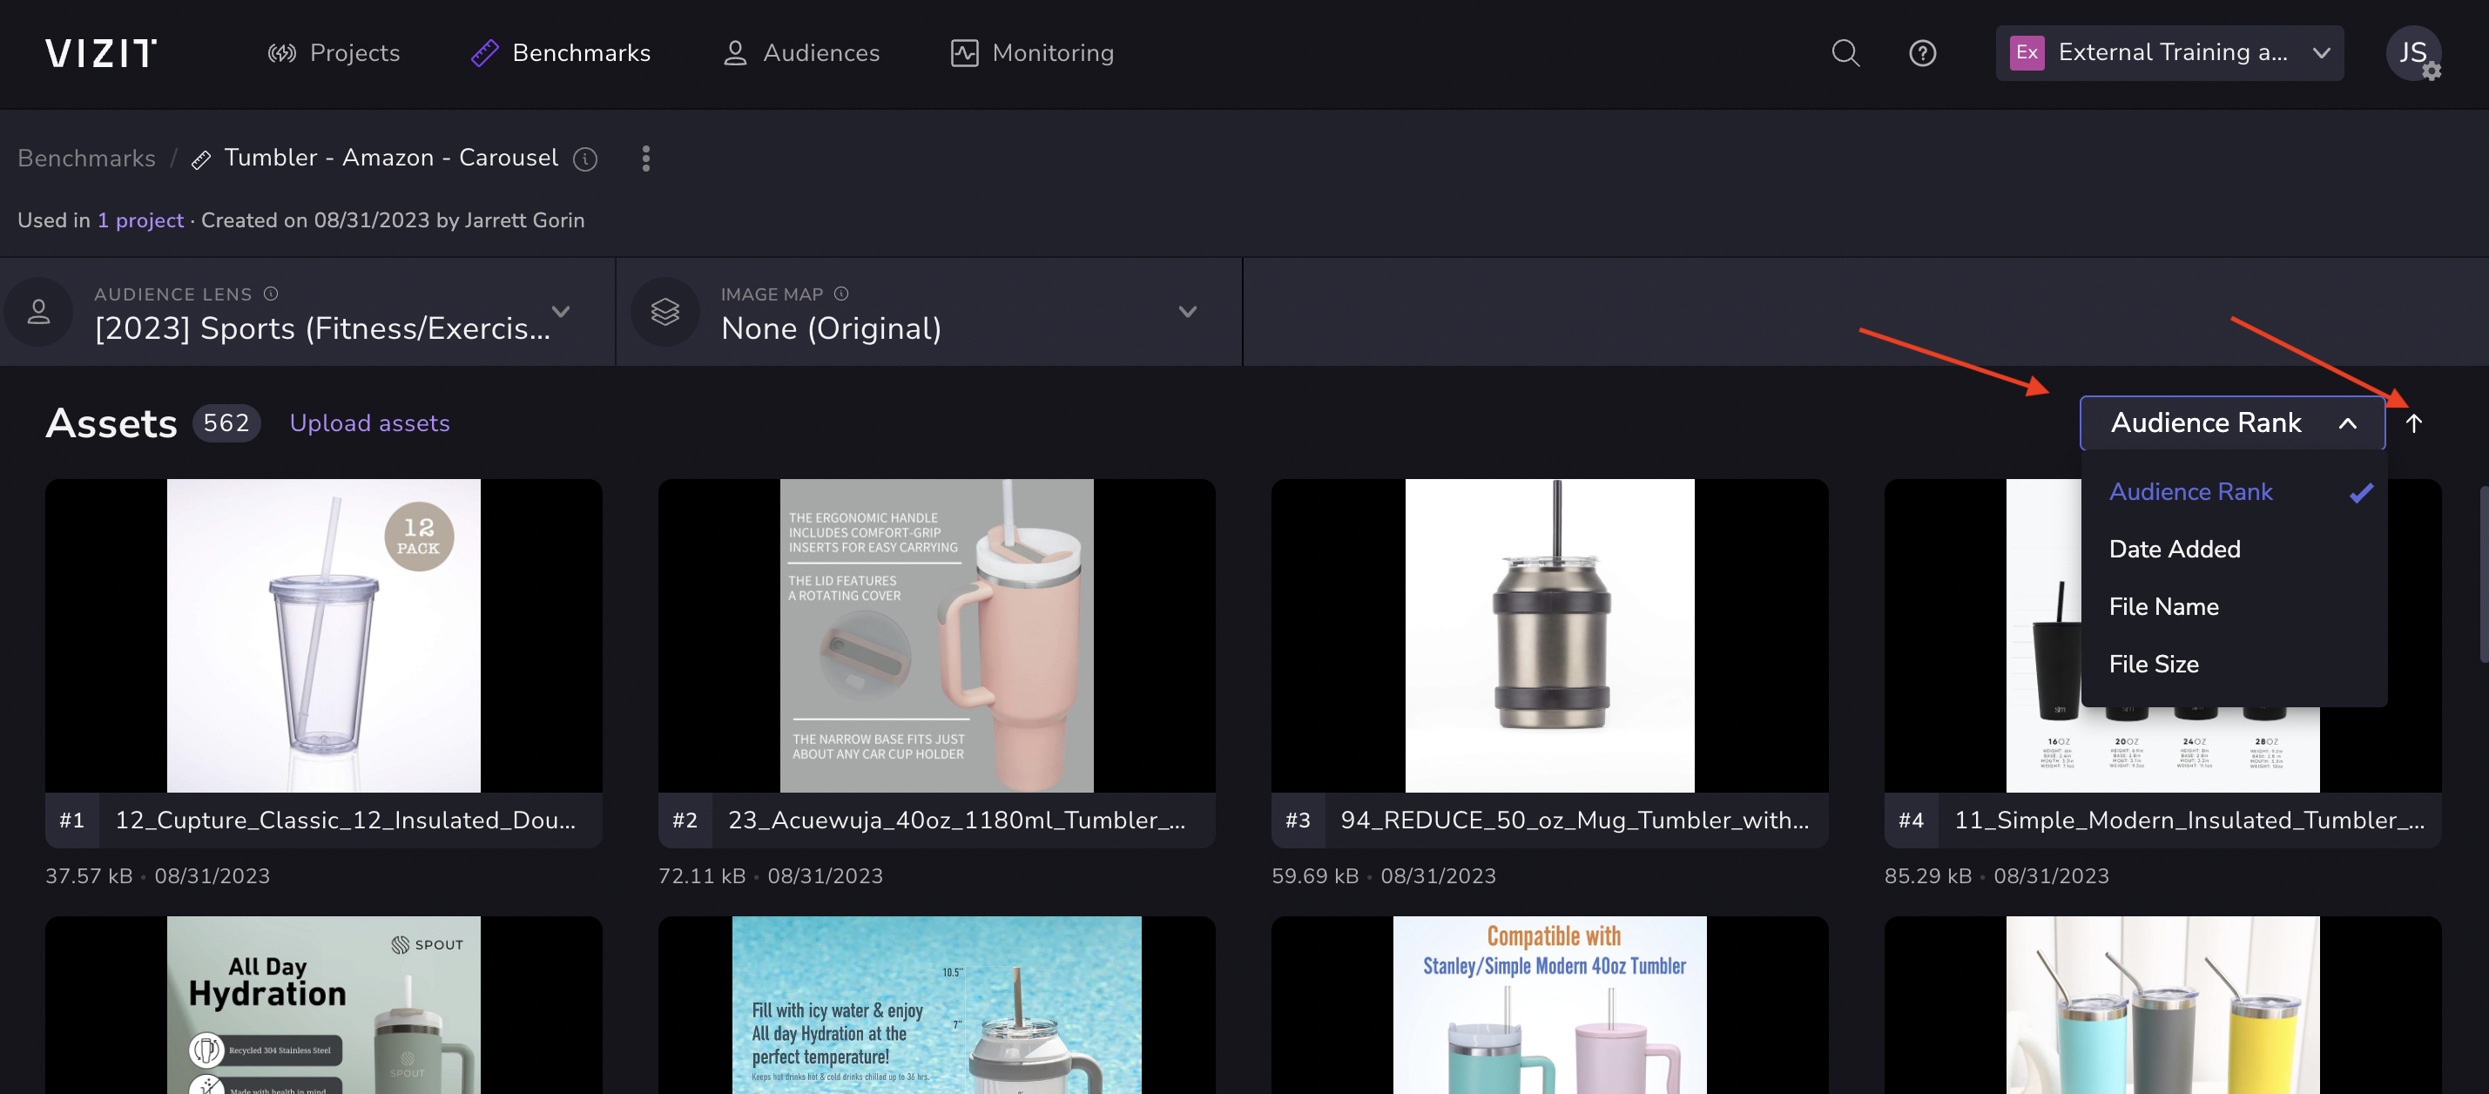Open External Training account switcher
The width and height of the screenshot is (2489, 1094).
(x=2169, y=53)
